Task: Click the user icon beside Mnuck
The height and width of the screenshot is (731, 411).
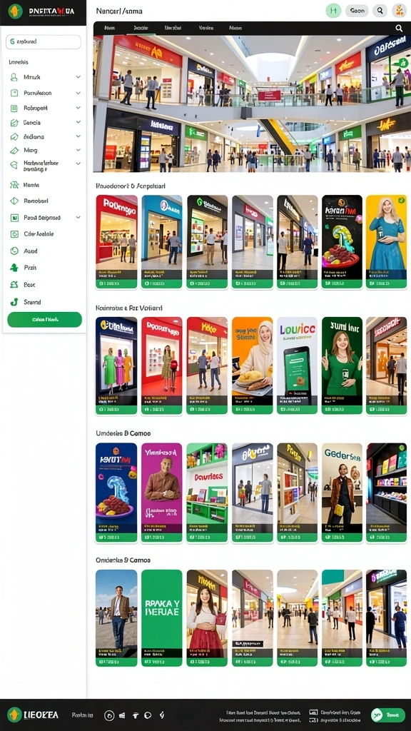Action: pyautogui.click(x=14, y=77)
